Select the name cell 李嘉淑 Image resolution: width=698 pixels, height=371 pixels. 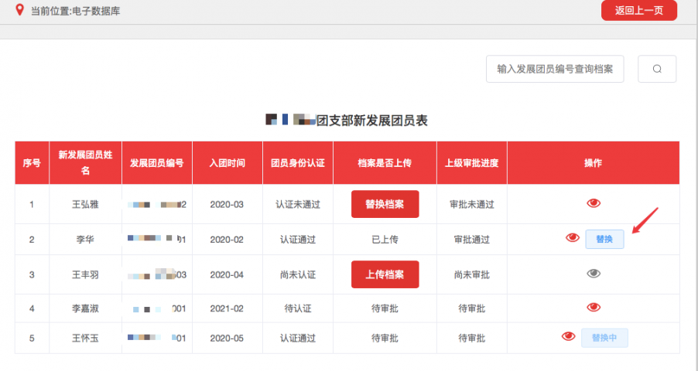pyautogui.click(x=85, y=308)
